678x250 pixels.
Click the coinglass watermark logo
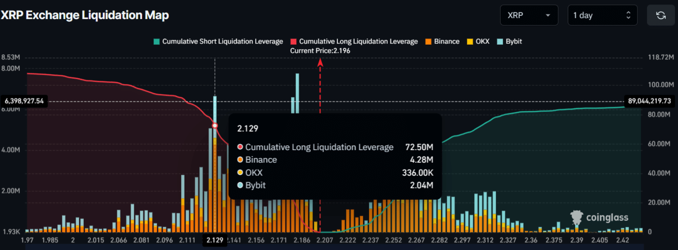600,217
